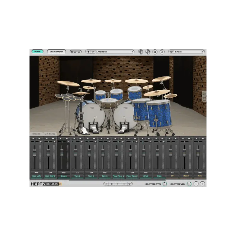Mute the Rev channel

pyautogui.click(x=203, y=138)
